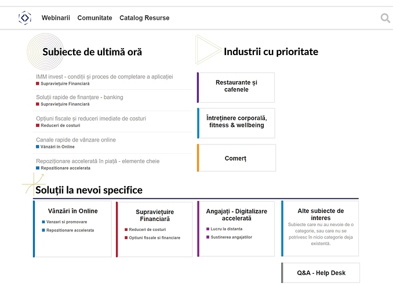Open the search magnifier icon
Screen dimensions: 393x290
tap(385, 18)
